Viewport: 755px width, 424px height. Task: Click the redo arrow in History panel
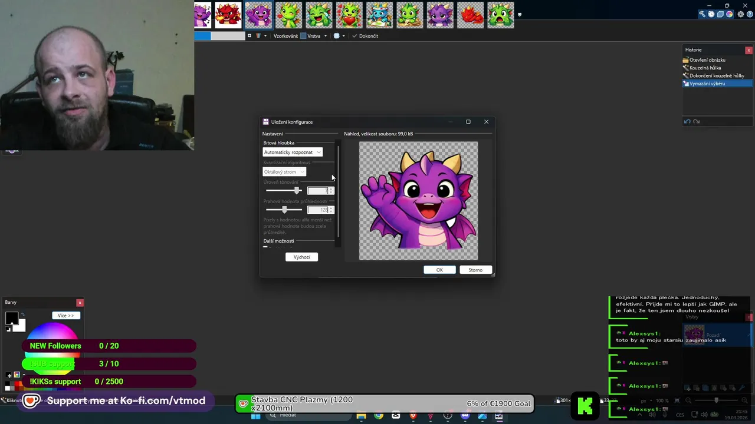[x=697, y=121]
